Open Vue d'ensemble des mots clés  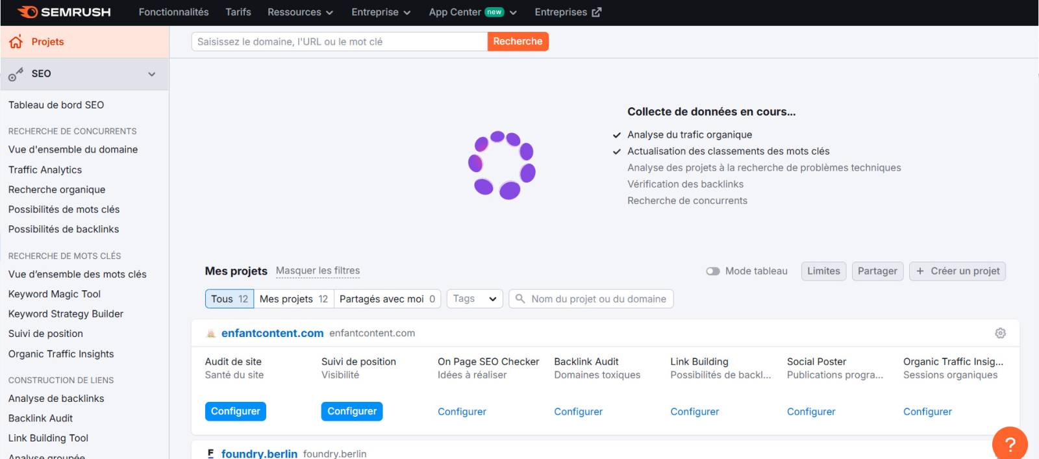click(x=77, y=274)
